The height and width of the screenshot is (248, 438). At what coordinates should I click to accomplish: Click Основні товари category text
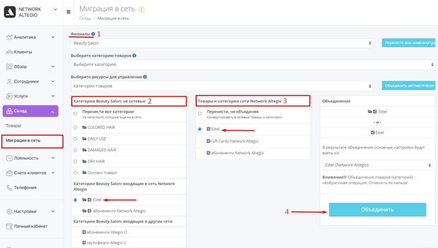click(102, 173)
